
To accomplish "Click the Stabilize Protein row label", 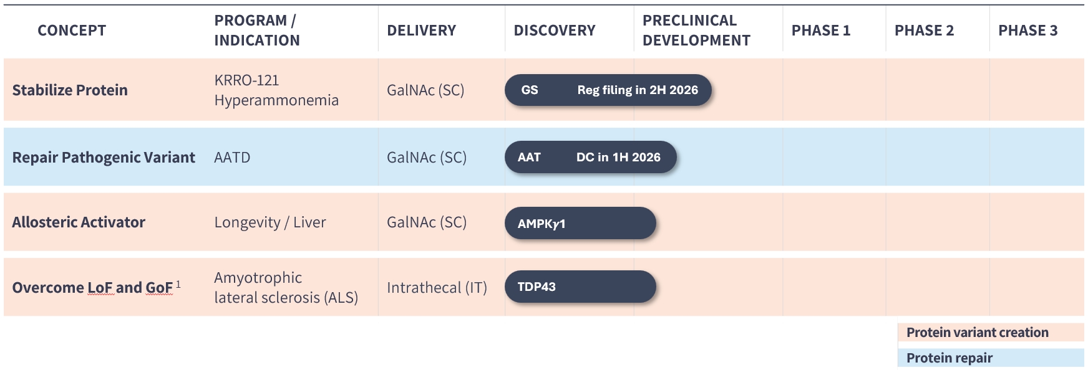I will pyautogui.click(x=70, y=90).
